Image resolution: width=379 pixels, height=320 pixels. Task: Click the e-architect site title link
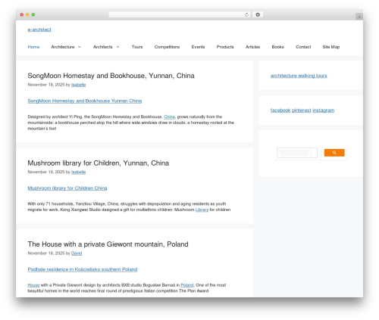39,30
